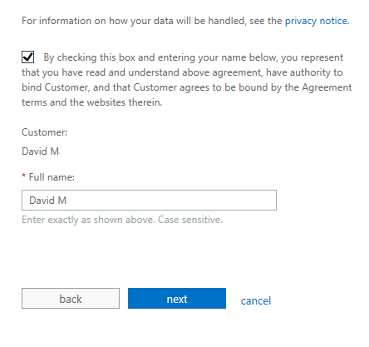Select the David M customer name text
The height and width of the screenshot is (347, 369).
[x=41, y=151]
